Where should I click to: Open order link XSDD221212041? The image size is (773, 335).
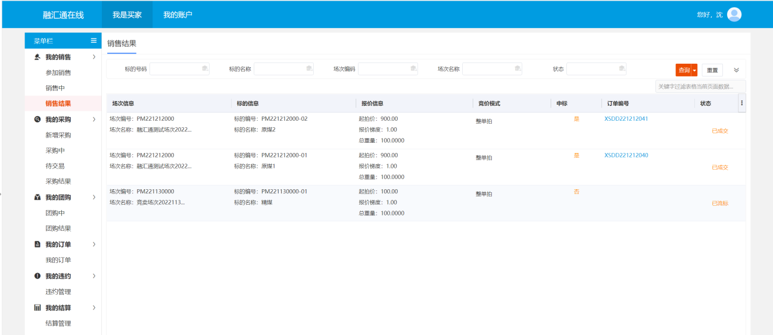pos(626,118)
